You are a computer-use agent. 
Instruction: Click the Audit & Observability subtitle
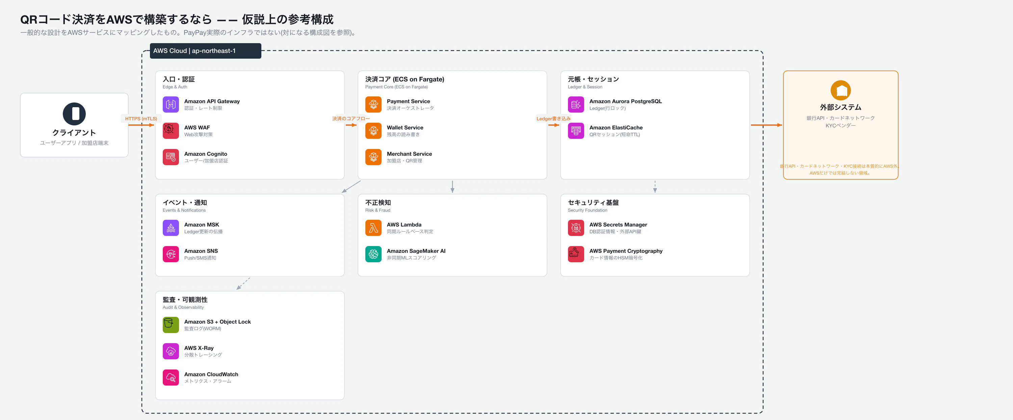point(183,307)
